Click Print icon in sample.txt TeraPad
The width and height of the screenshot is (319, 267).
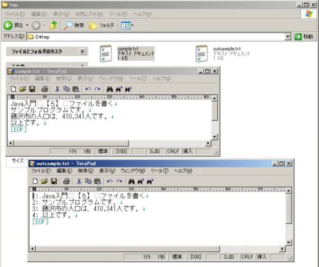click(45, 89)
